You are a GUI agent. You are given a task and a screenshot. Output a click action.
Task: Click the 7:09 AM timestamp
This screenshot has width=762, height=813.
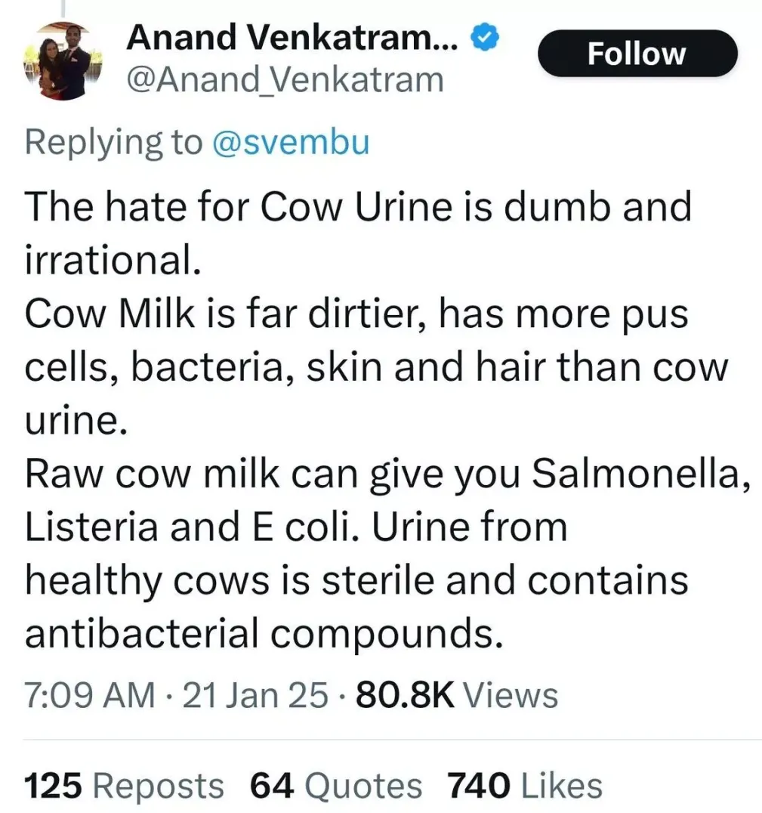pos(89,695)
